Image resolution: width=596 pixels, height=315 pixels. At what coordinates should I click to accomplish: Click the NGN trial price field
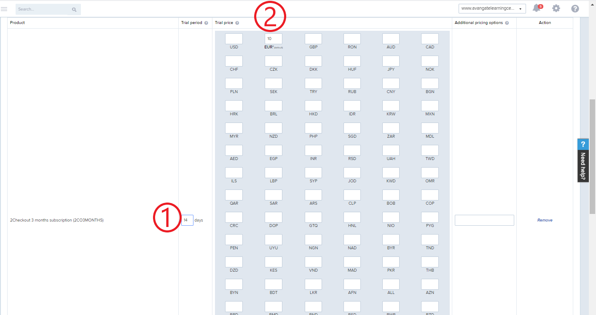(x=313, y=240)
